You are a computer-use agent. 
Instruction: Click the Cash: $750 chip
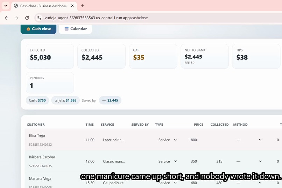[37, 100]
